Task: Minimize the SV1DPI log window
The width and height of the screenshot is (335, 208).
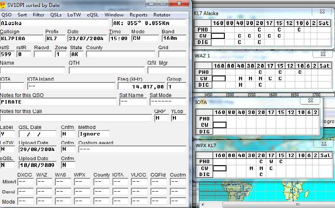Action: [x=151, y=3]
